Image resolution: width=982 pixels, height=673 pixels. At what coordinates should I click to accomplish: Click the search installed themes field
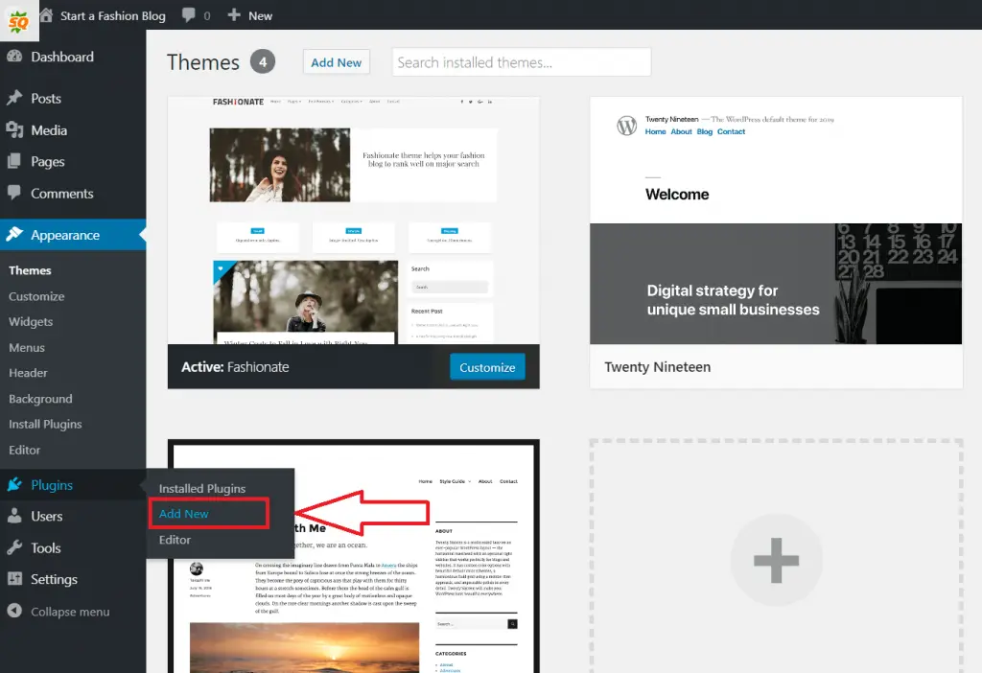(x=521, y=61)
